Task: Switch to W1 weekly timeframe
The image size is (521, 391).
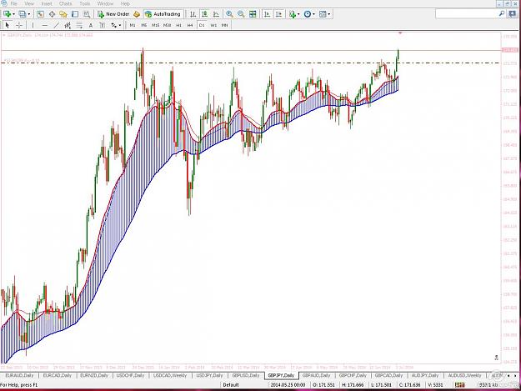Action: click(x=213, y=25)
